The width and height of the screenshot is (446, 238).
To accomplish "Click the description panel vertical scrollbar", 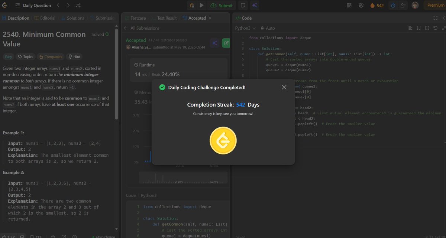I will tap(117, 74).
